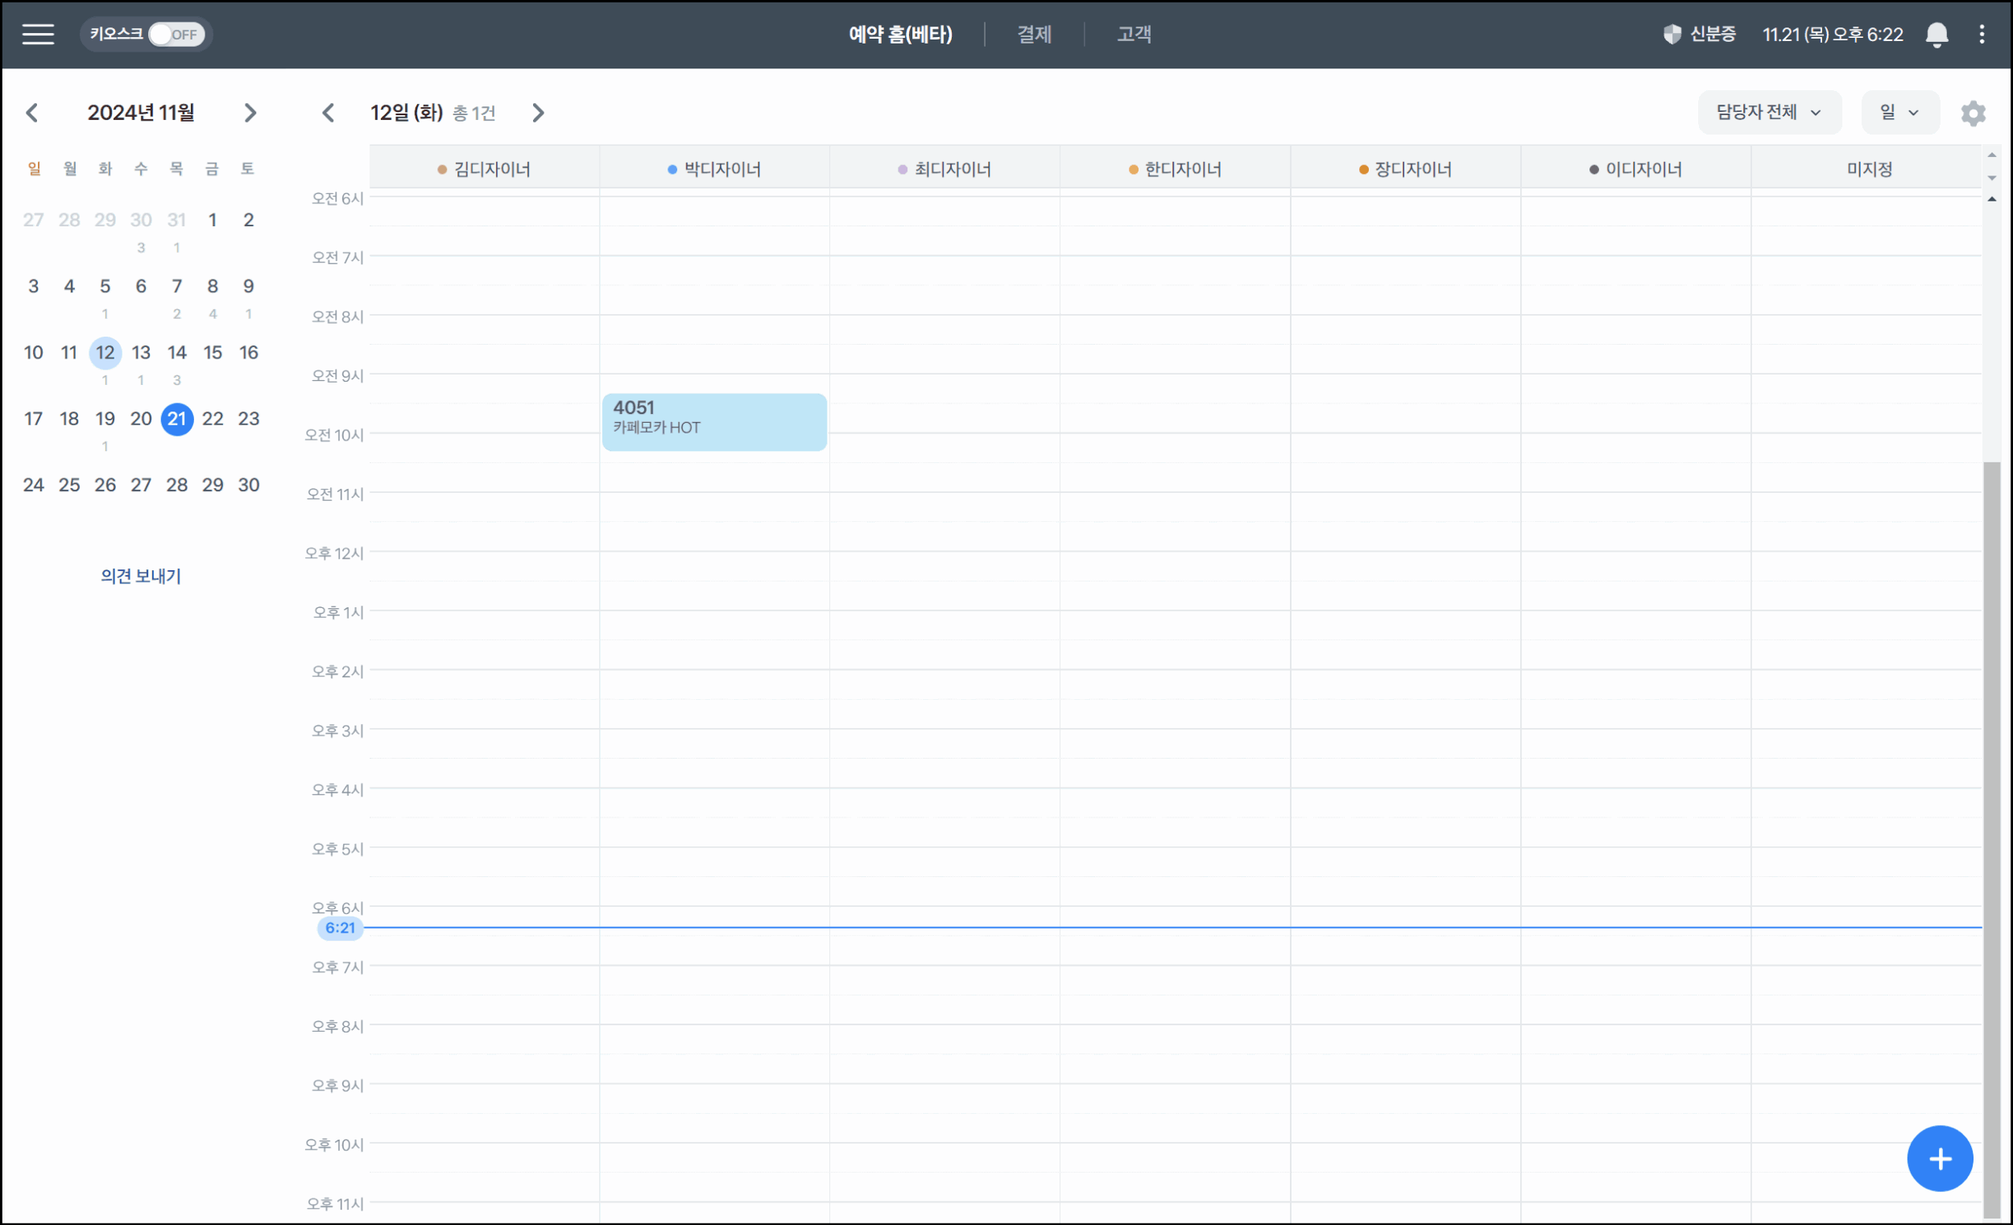Open the 일 view-mode dropdown
2013x1225 pixels.
tap(1899, 113)
